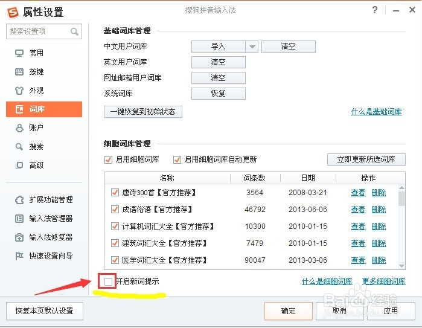The height and width of the screenshot is (328, 422).
Task: Click the flag icon beside 快速设置向导
Action: click(19, 256)
